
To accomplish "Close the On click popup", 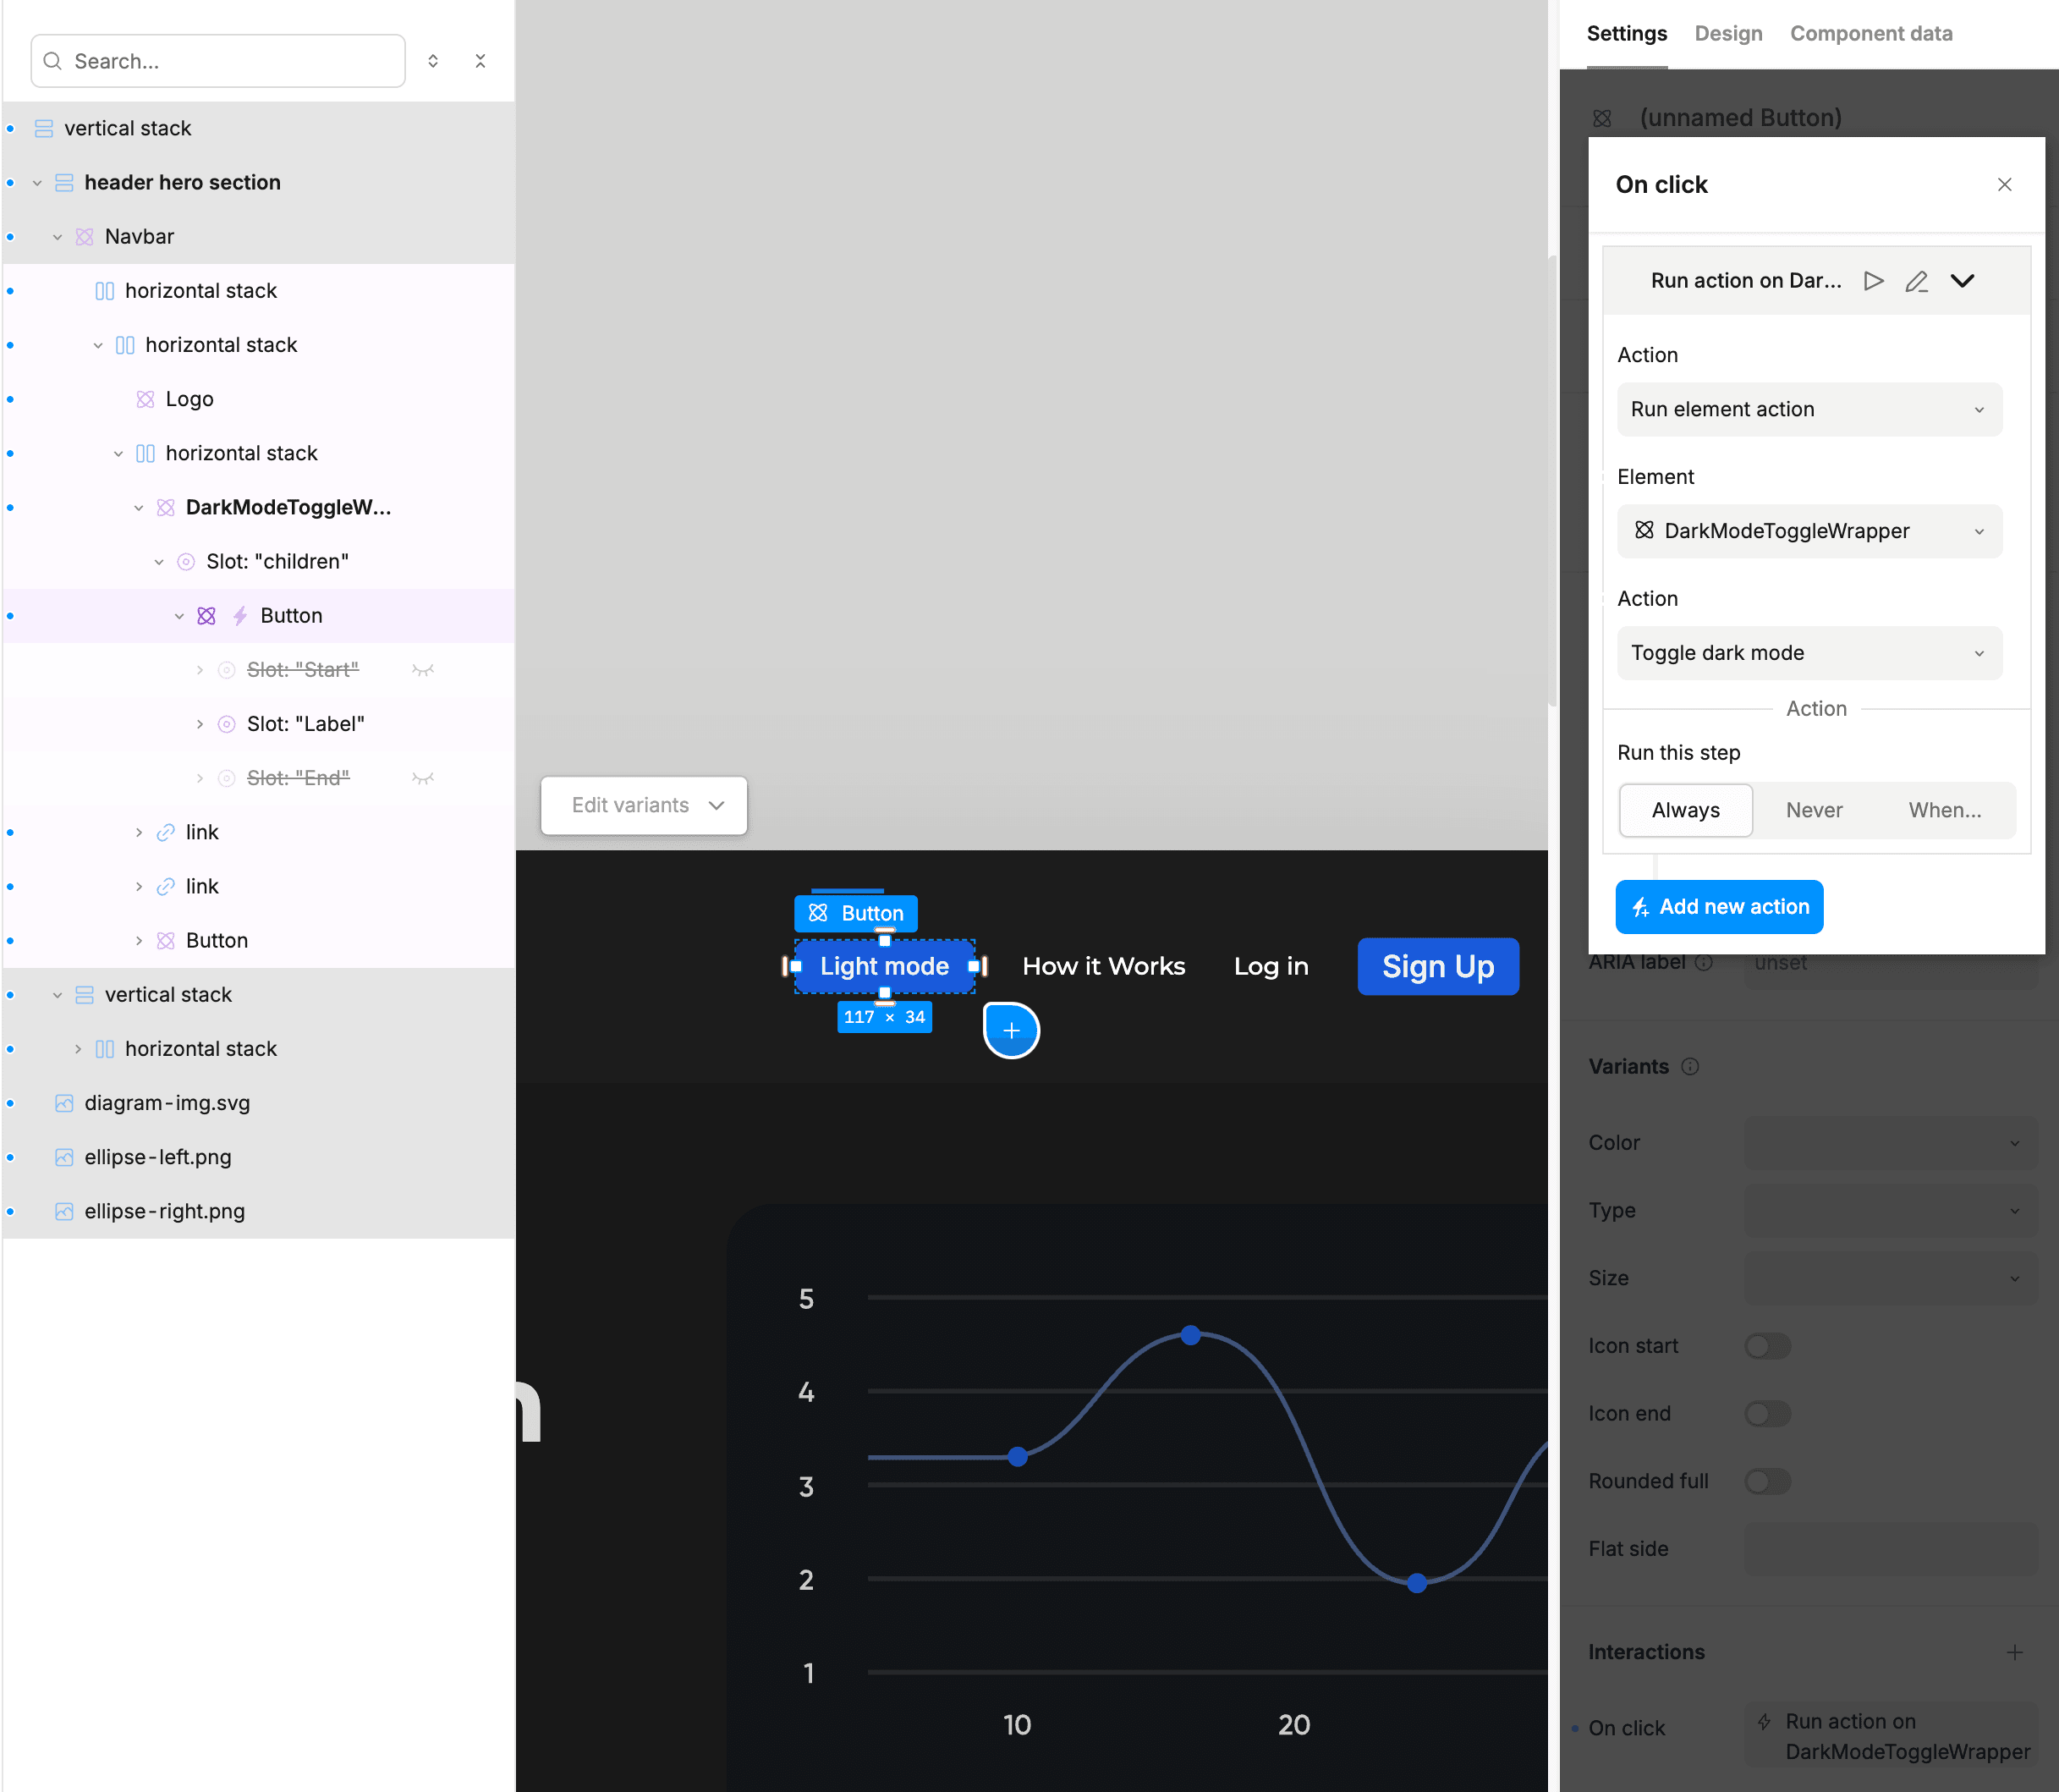I will pyautogui.click(x=2004, y=184).
